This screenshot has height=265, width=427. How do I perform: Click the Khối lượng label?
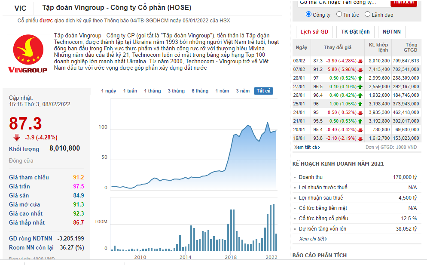click(x=24, y=149)
